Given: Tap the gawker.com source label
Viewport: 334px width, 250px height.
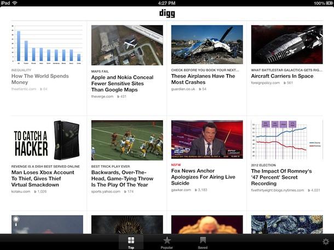Looking at the screenshot, I should click(x=181, y=190).
